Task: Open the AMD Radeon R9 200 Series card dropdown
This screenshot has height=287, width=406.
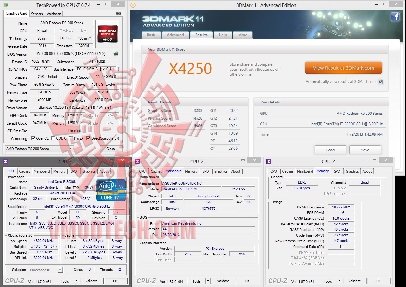Action: (x=39, y=149)
